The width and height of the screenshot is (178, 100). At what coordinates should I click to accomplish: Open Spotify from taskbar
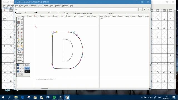coord(54,97)
